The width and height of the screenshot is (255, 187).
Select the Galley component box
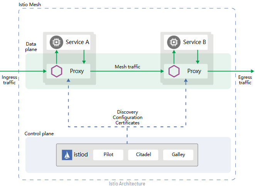[x=178, y=155]
